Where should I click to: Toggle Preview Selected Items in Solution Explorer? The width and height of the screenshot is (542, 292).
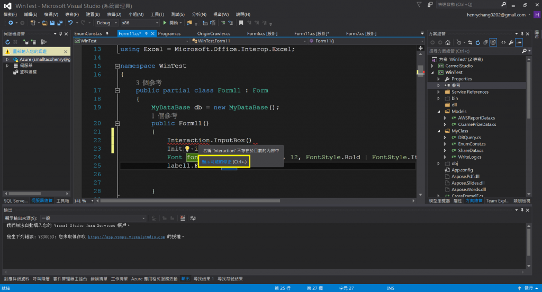(x=519, y=42)
